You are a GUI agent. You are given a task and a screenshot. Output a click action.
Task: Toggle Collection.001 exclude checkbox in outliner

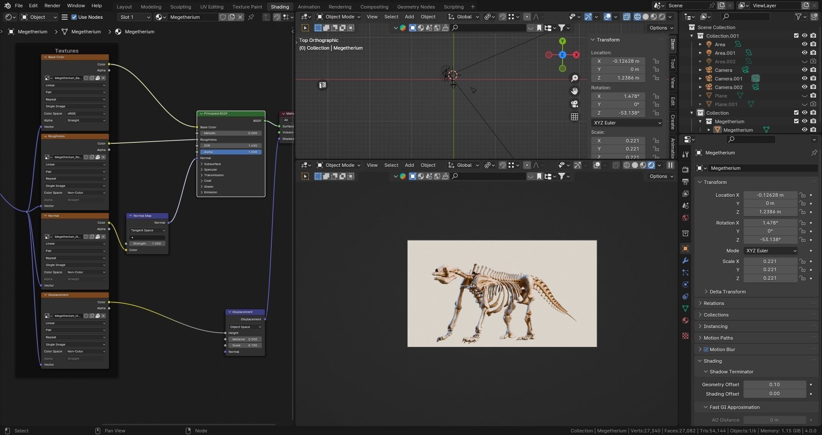[x=796, y=36]
